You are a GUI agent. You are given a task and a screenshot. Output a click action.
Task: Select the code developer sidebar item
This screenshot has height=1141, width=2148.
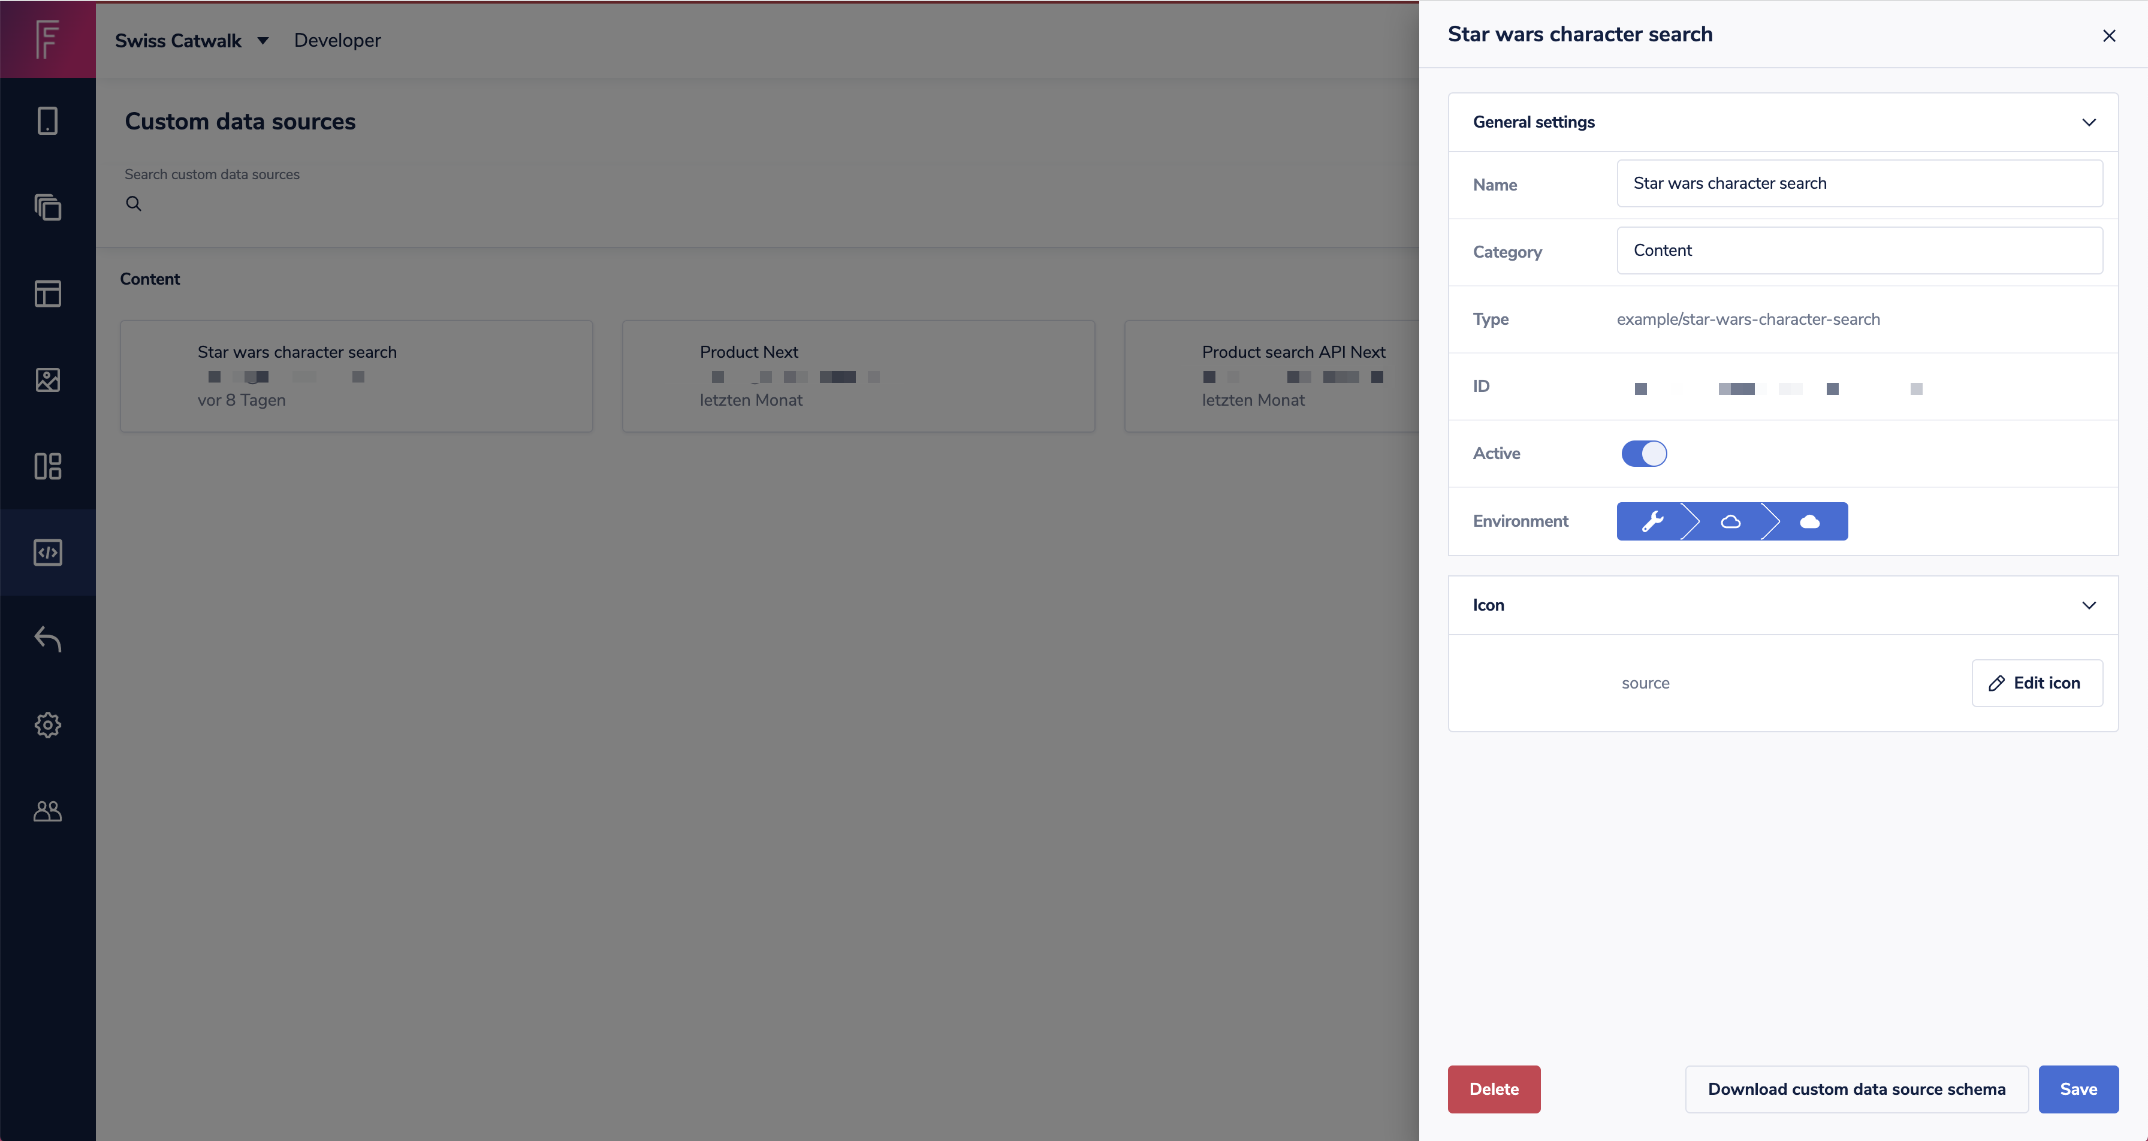pos(47,552)
